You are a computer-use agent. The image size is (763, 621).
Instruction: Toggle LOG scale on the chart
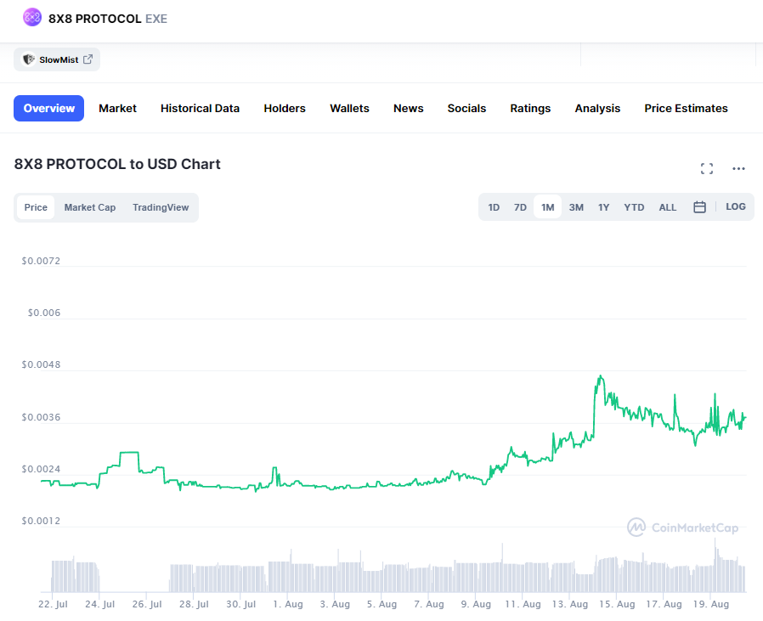(735, 206)
